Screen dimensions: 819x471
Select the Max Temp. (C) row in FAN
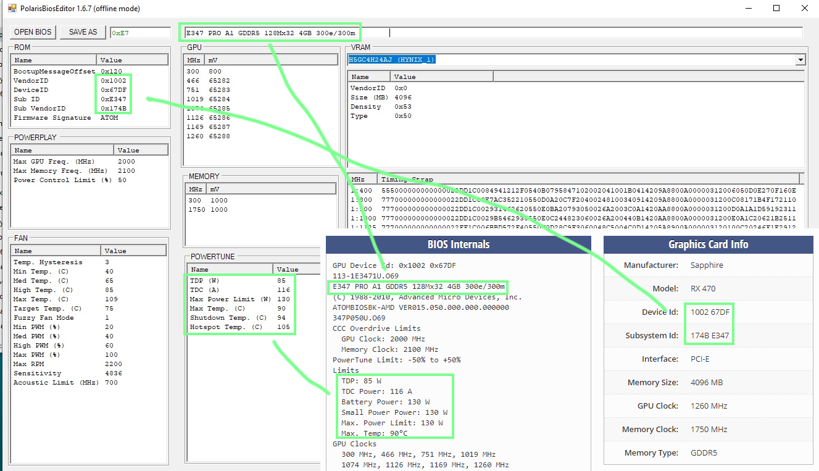(x=89, y=299)
